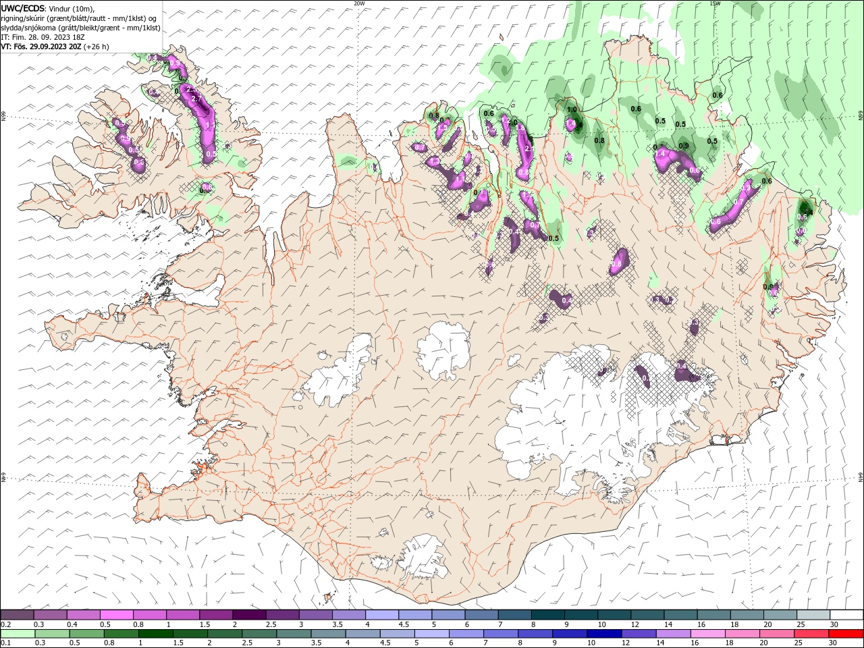Click the dark teal 8 snow scale swatch
This screenshot has height=648, width=864.
[547, 615]
